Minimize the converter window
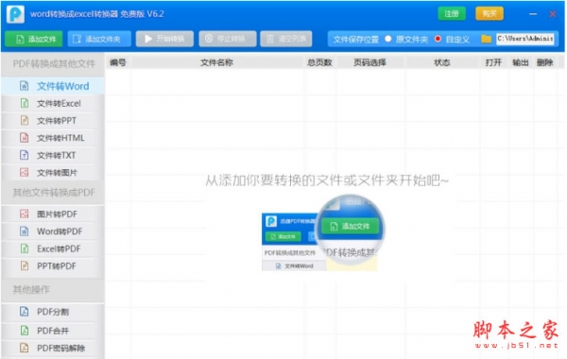 tap(533, 14)
